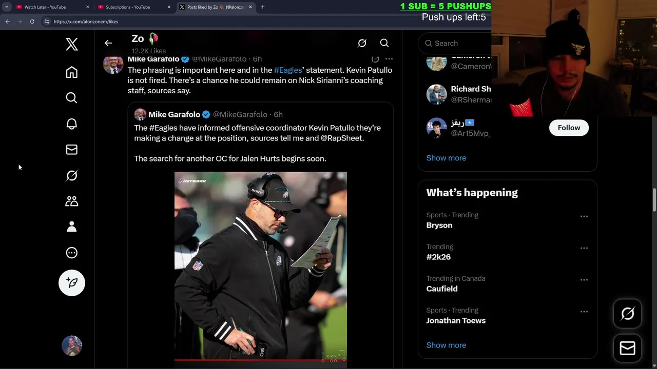Screen dimensions: 657x369
Task: Compose a new post with feather button
Action: 72,283
